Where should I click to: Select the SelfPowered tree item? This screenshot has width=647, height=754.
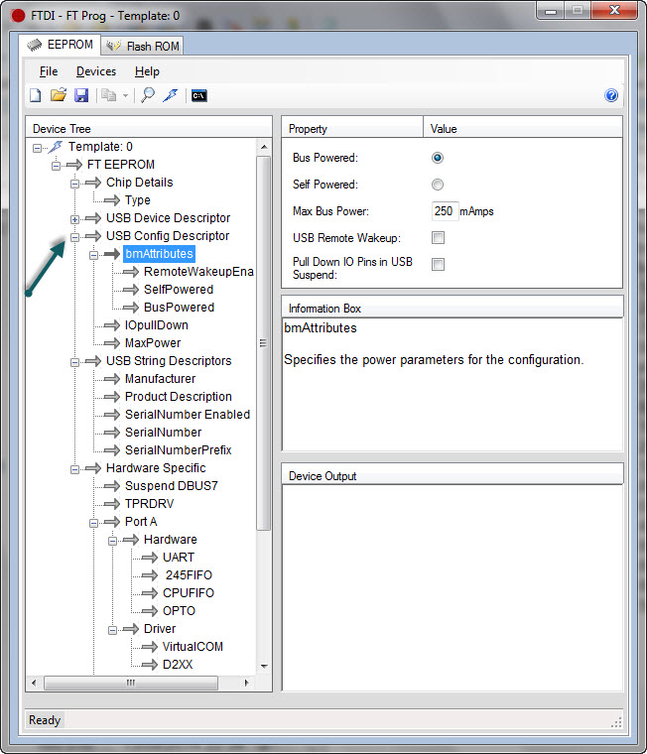[x=179, y=290]
